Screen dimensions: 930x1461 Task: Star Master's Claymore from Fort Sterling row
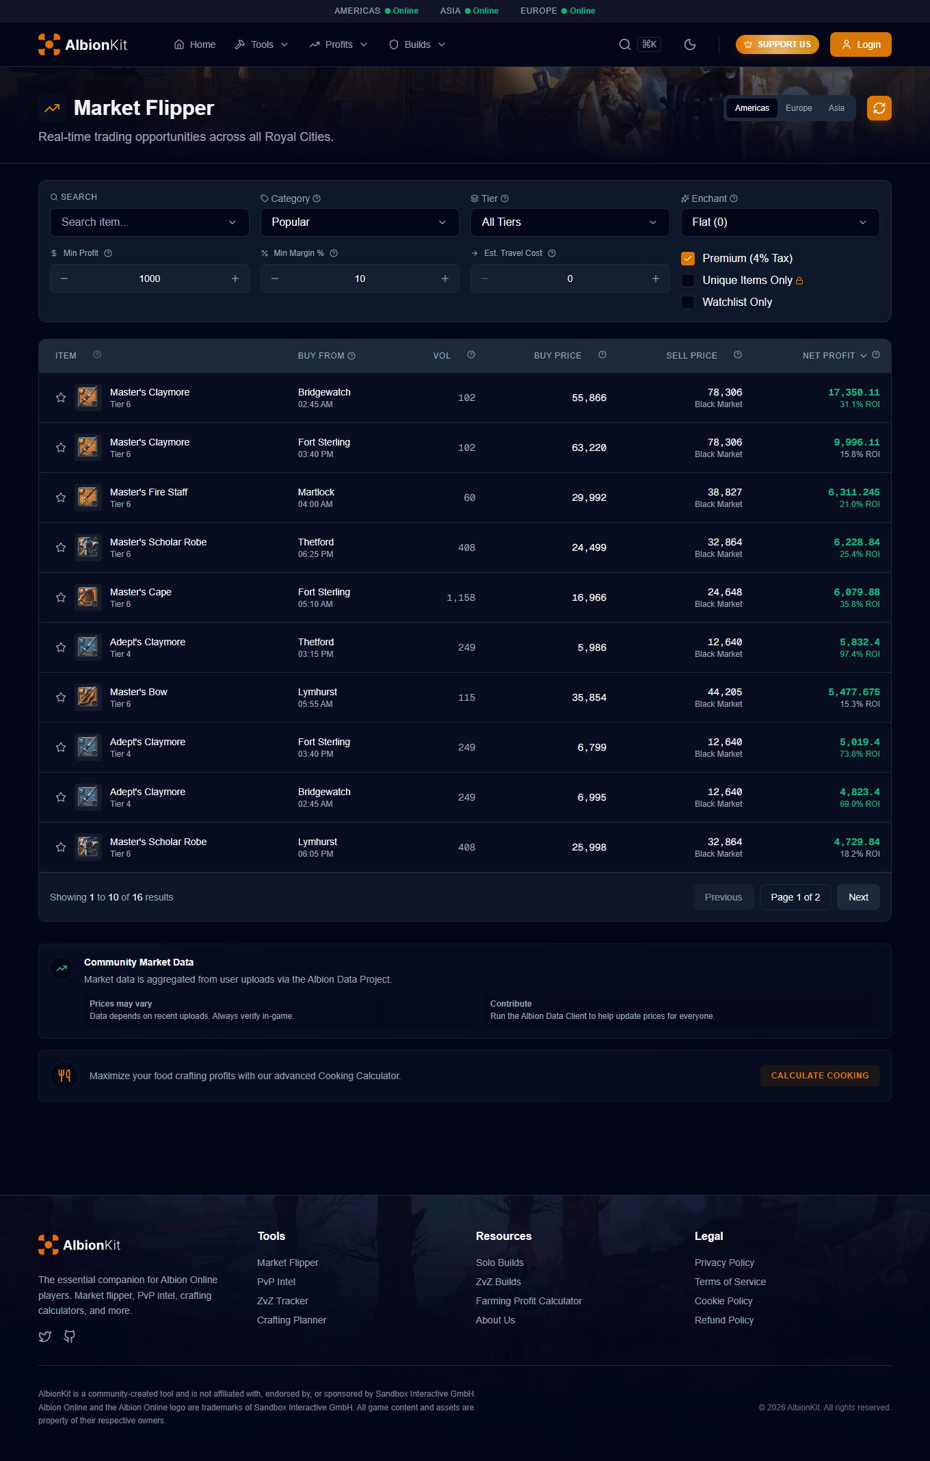coord(61,448)
